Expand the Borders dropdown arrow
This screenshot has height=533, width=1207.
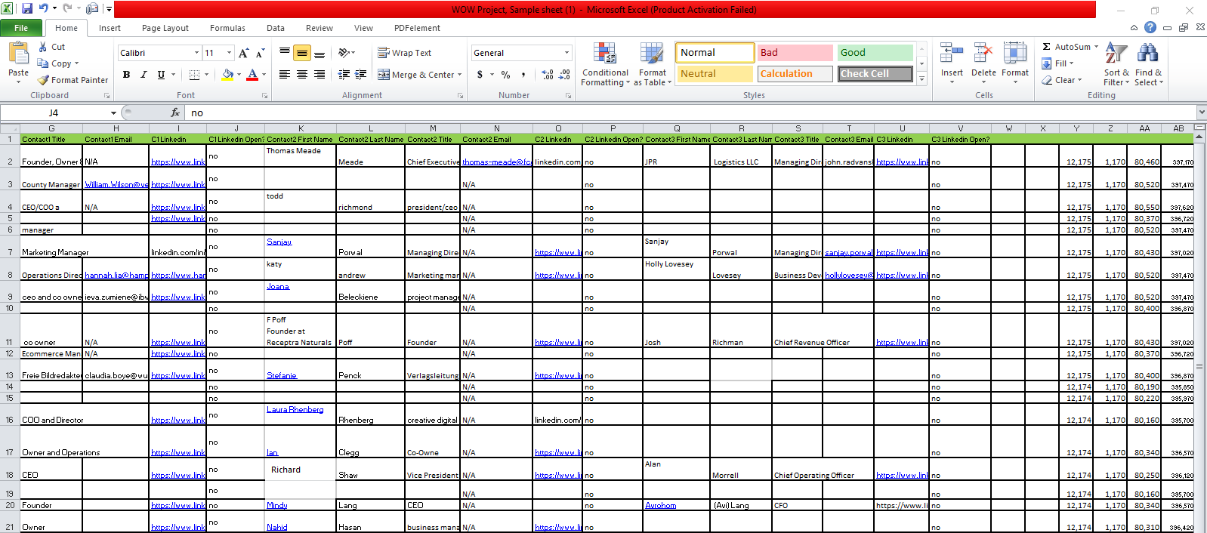coord(207,75)
